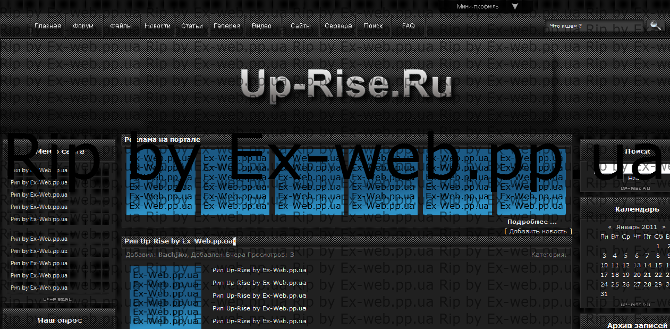The height and width of the screenshot is (329, 670).
Task: Select day 27 in the calendar
Action: (x=637, y=284)
